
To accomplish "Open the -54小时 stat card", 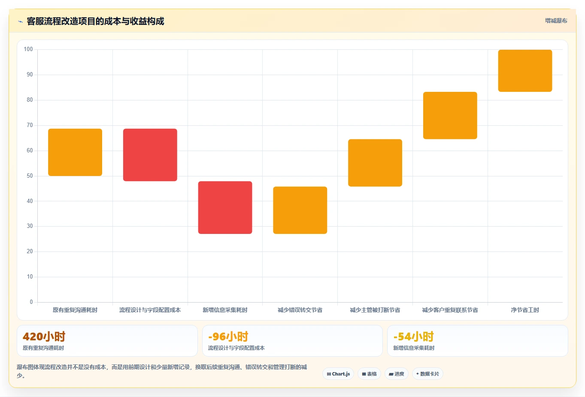I will pos(478,341).
